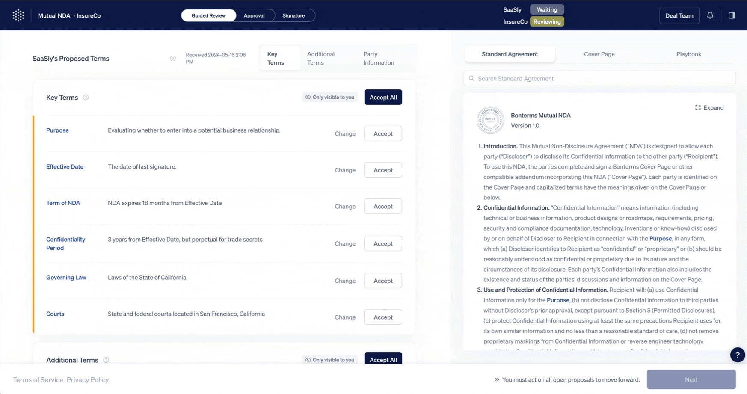Switch to Cover Page tab
This screenshot has height=394, width=747.
click(x=599, y=54)
